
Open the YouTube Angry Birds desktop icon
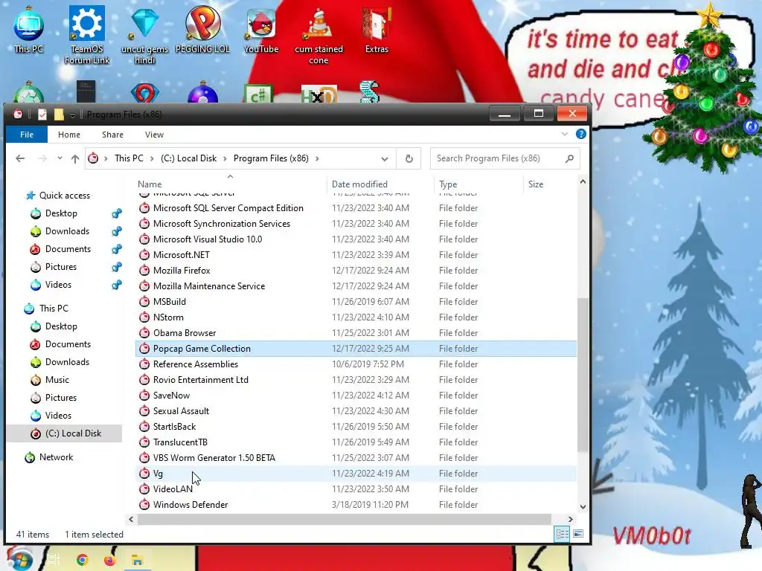[261, 29]
